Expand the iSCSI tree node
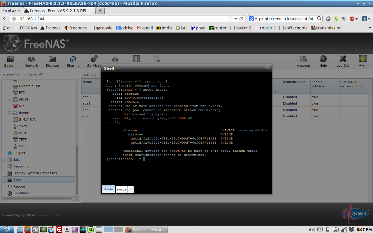 tap(10, 99)
